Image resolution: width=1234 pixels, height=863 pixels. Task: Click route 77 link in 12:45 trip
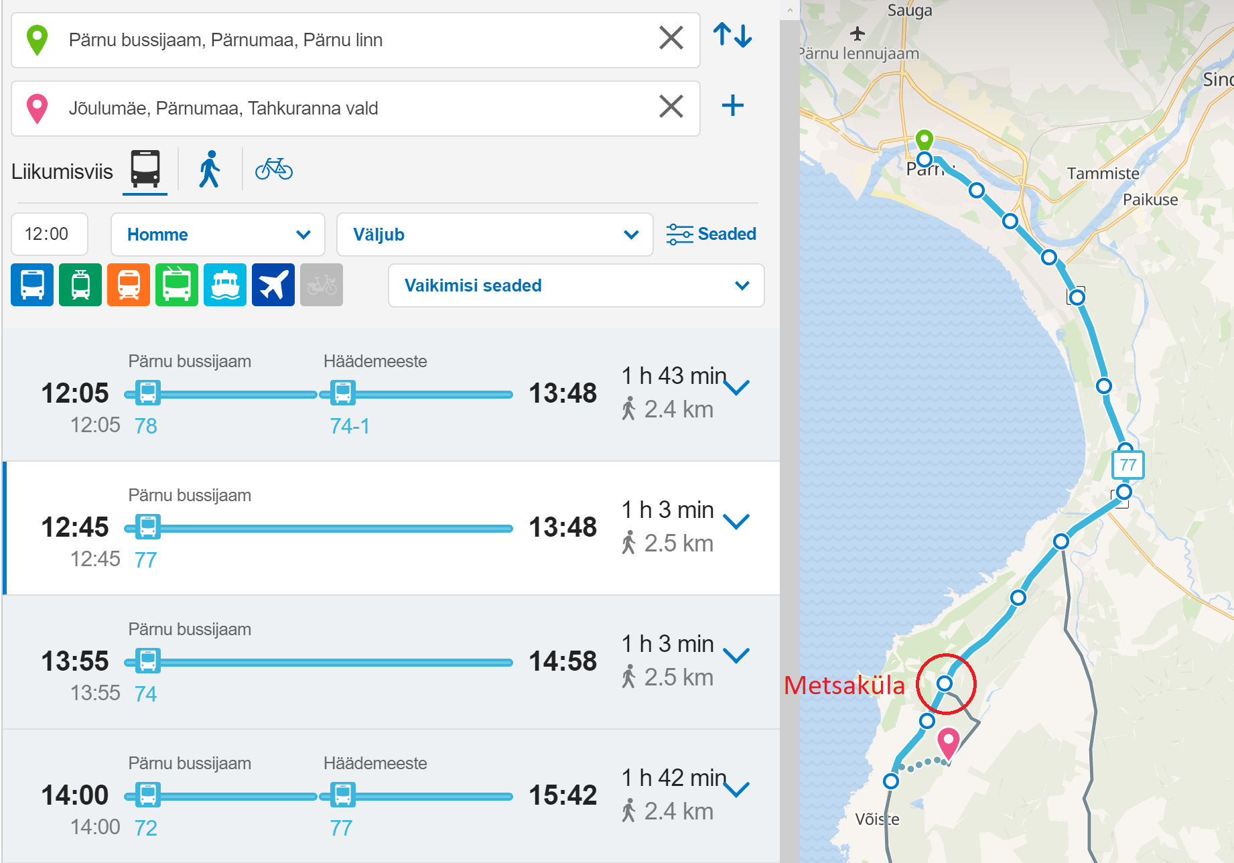click(x=145, y=559)
